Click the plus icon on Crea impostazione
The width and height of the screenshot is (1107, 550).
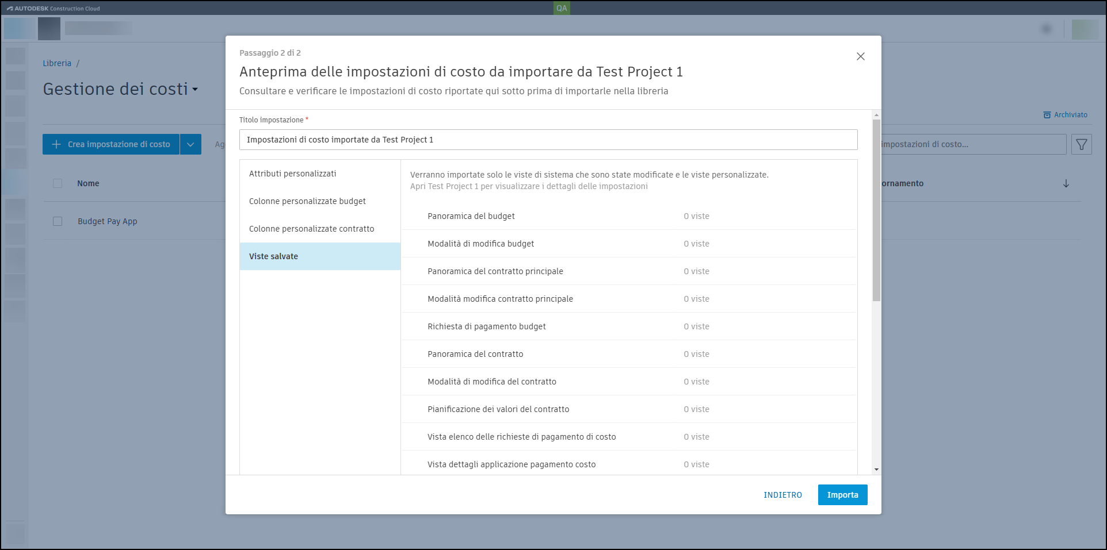(56, 144)
